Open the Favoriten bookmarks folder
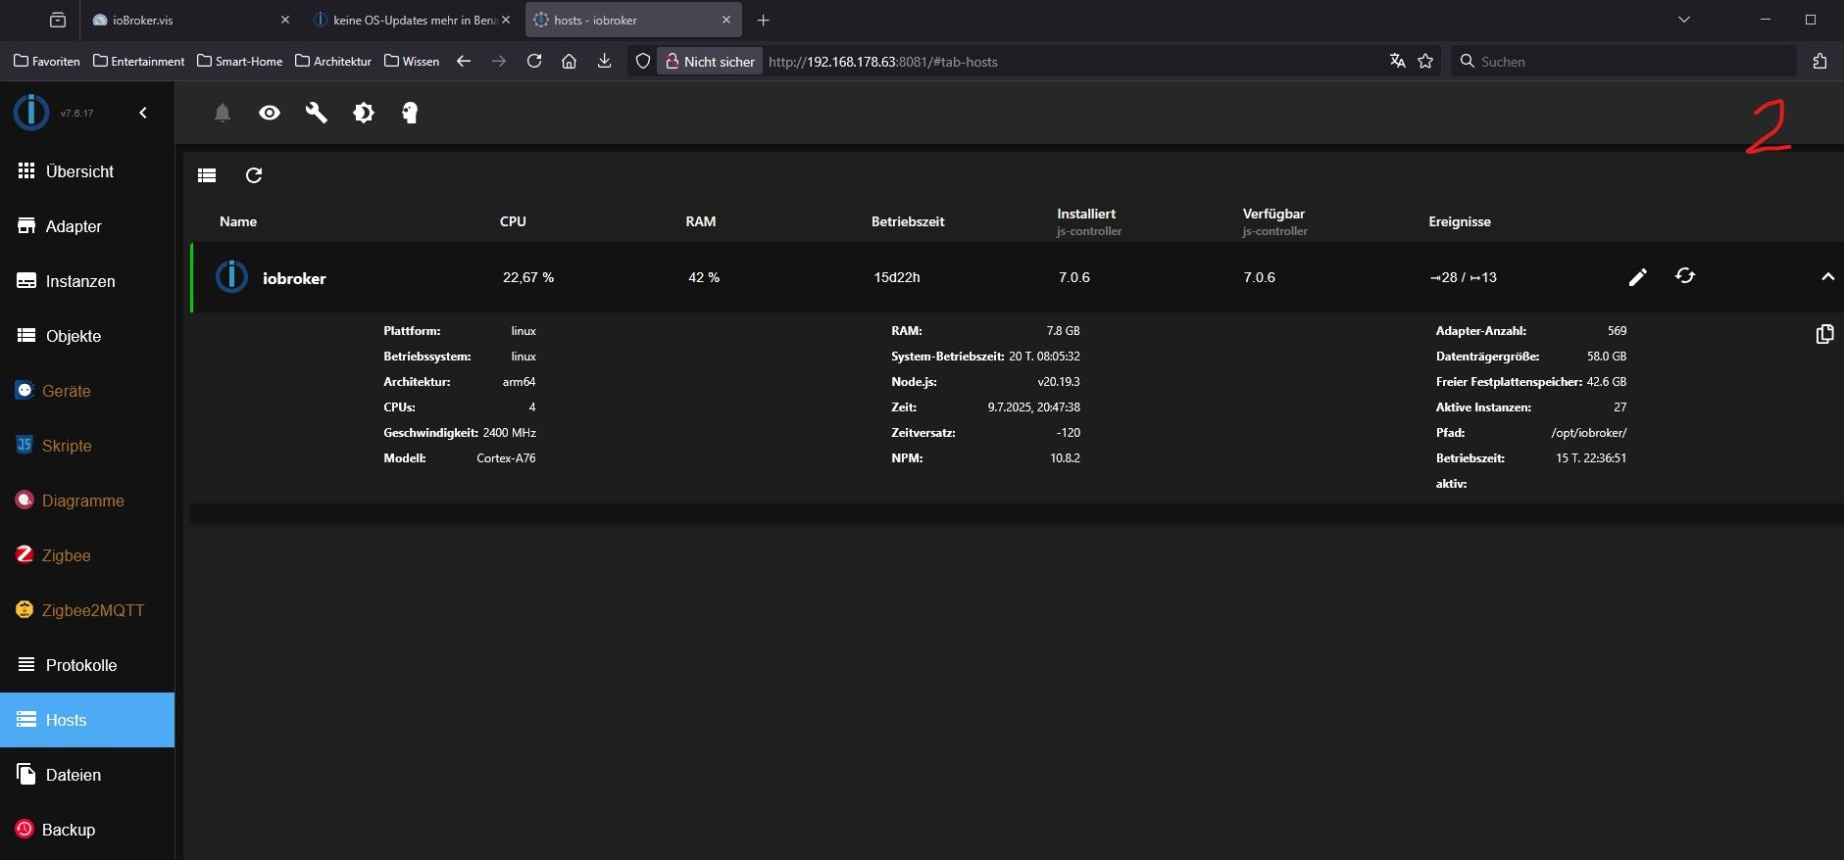Viewport: 1844px width, 860px height. pyautogui.click(x=47, y=61)
